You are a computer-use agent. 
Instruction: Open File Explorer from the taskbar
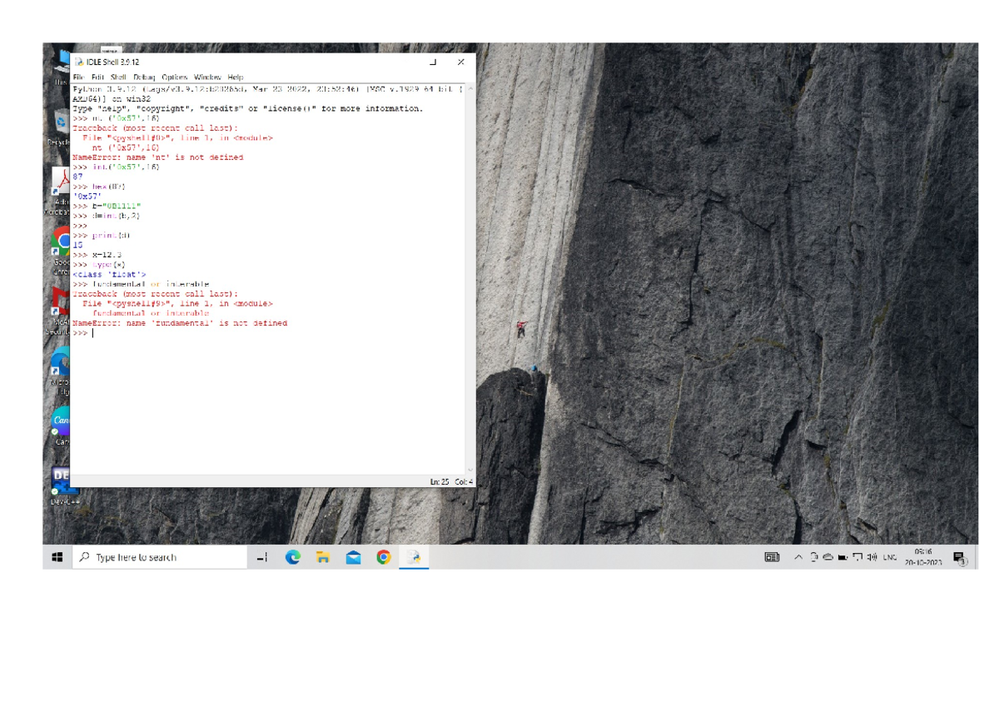pyautogui.click(x=323, y=557)
